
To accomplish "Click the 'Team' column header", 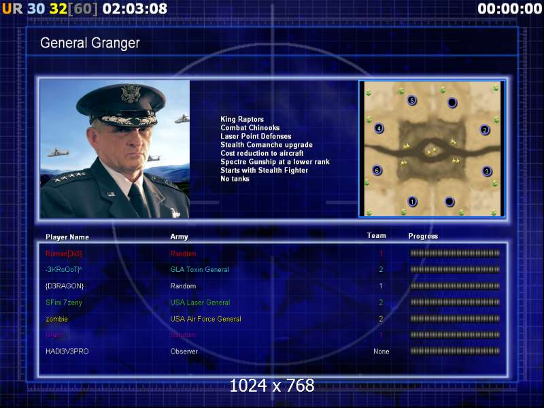I will (x=377, y=235).
